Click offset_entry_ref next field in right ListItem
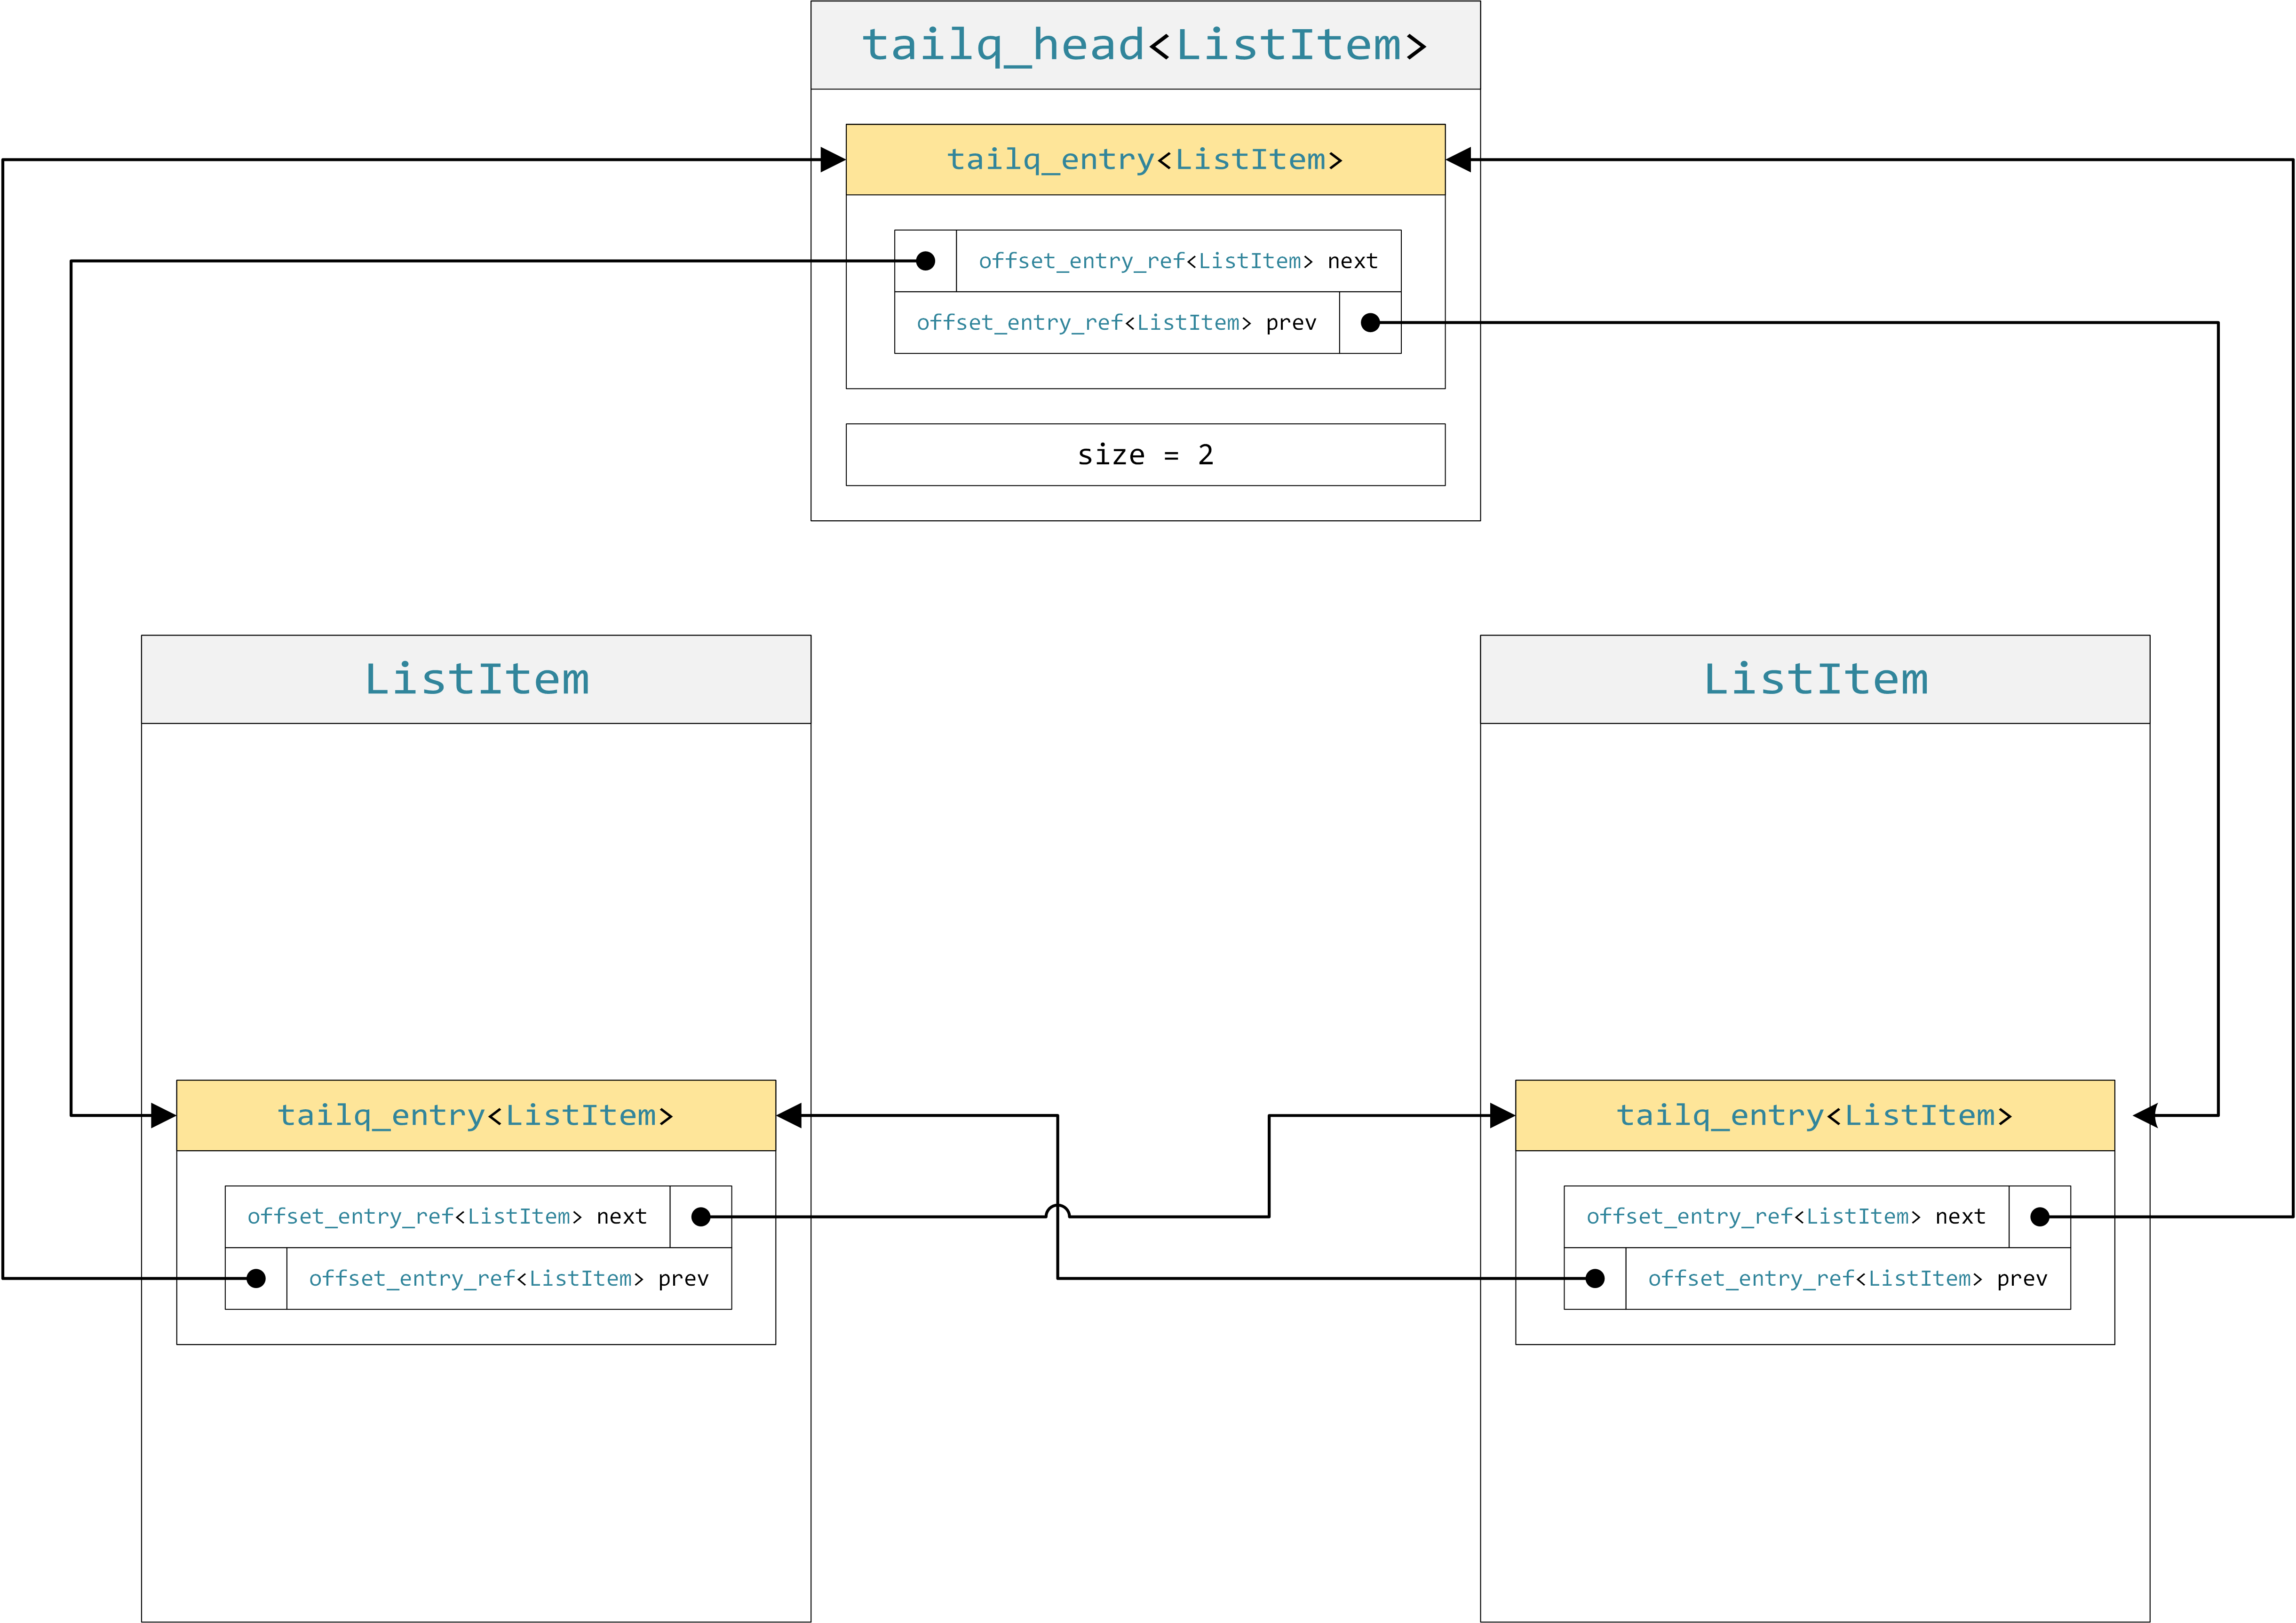 [x=1785, y=1216]
